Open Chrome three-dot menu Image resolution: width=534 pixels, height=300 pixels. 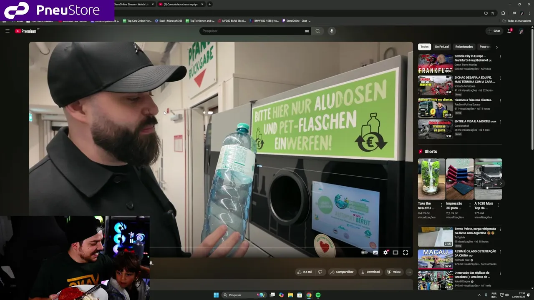(530, 13)
